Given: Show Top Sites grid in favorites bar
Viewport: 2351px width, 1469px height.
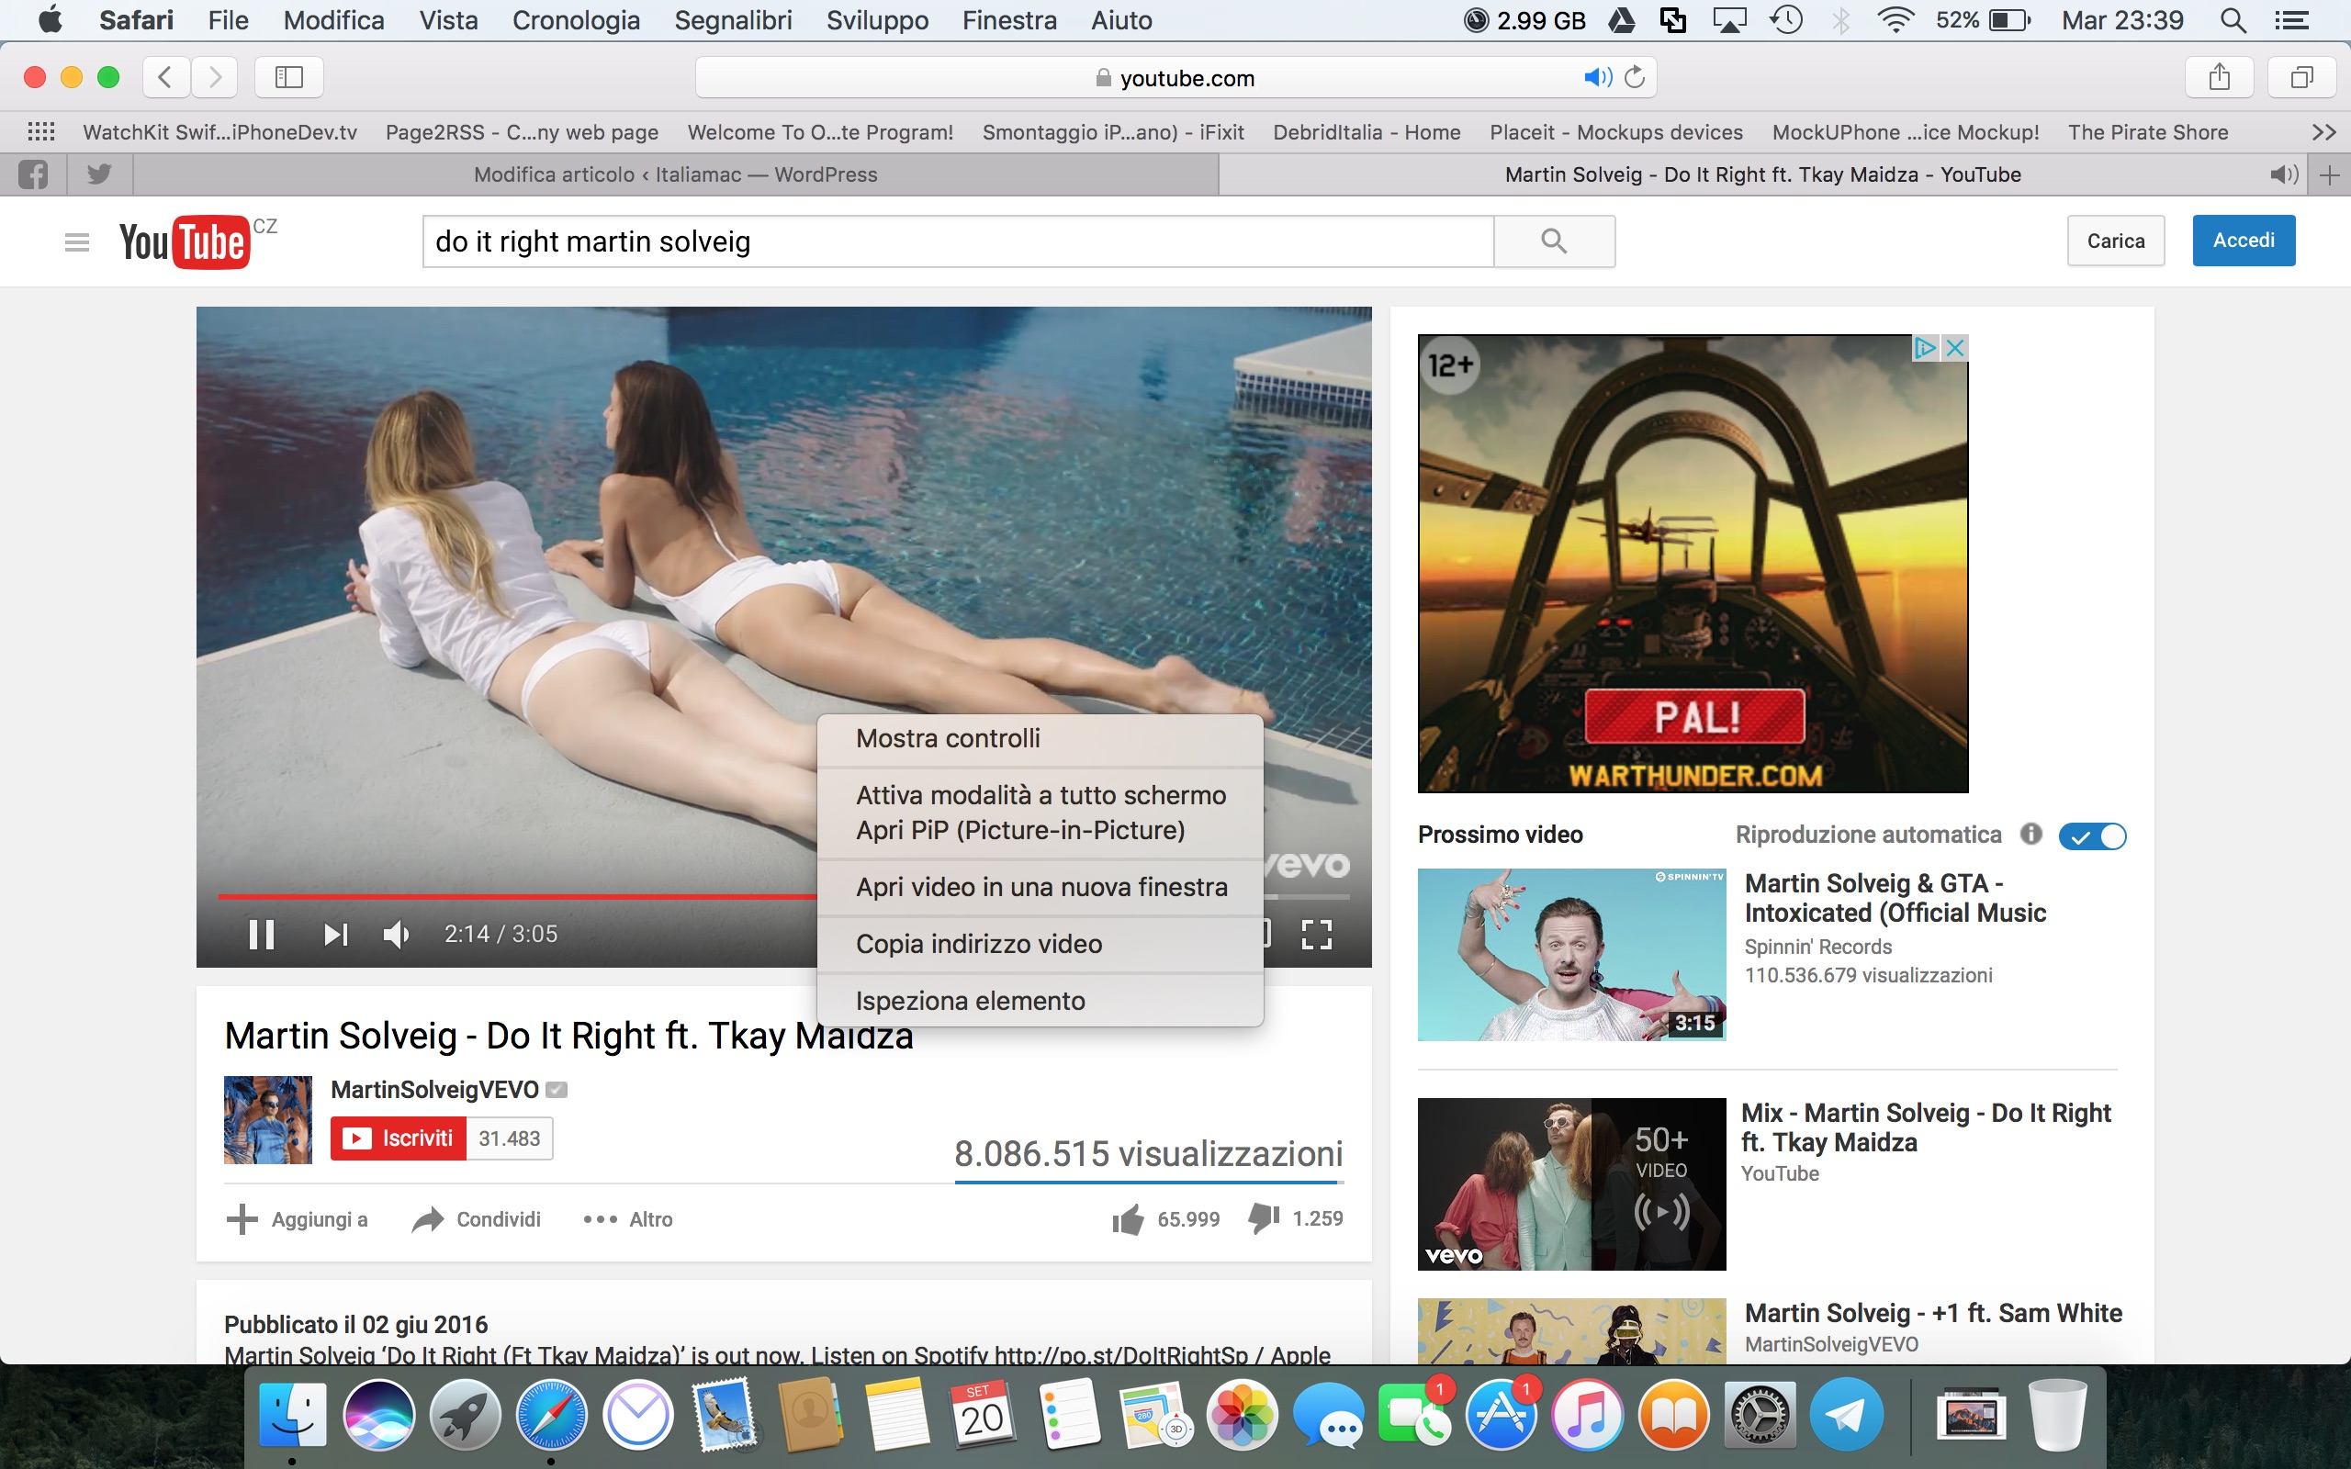Looking at the screenshot, I should point(40,132).
